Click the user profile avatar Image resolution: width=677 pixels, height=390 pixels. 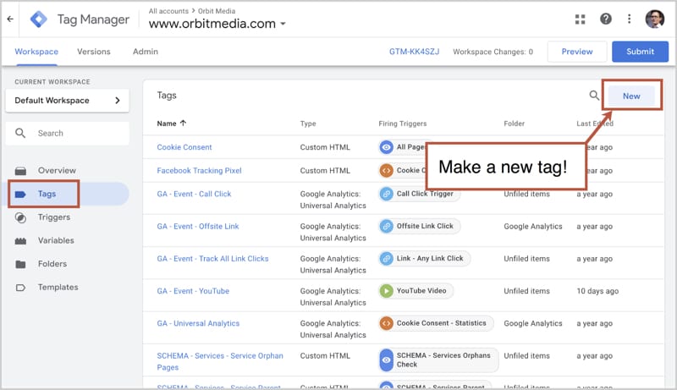click(x=654, y=19)
